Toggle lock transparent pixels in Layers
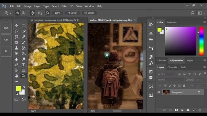The image size is (207, 116). click(165, 86)
